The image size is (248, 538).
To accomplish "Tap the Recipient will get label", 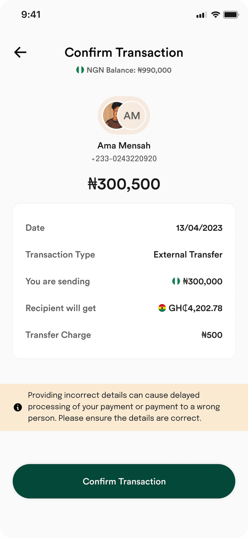I will pyautogui.click(x=60, y=308).
